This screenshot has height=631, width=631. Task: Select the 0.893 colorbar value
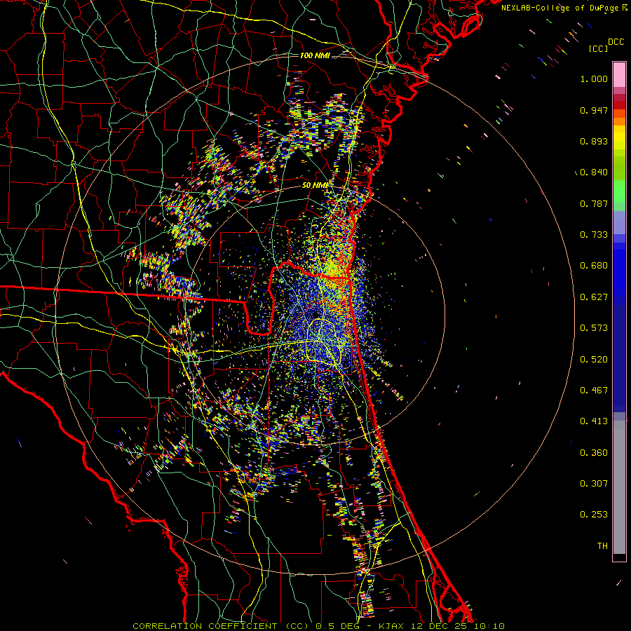(x=594, y=141)
